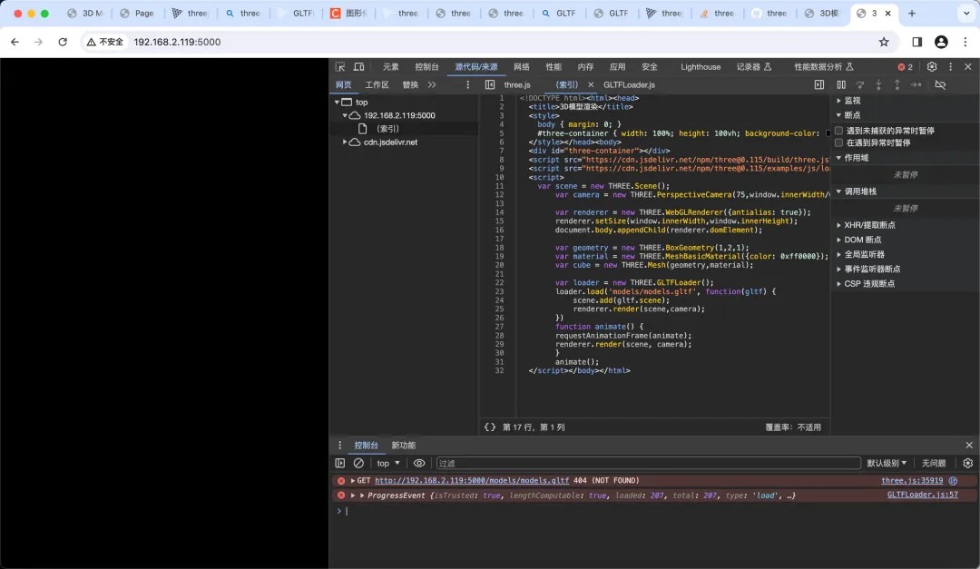
Task: Select (索引) file in navigator tree
Action: click(387, 128)
